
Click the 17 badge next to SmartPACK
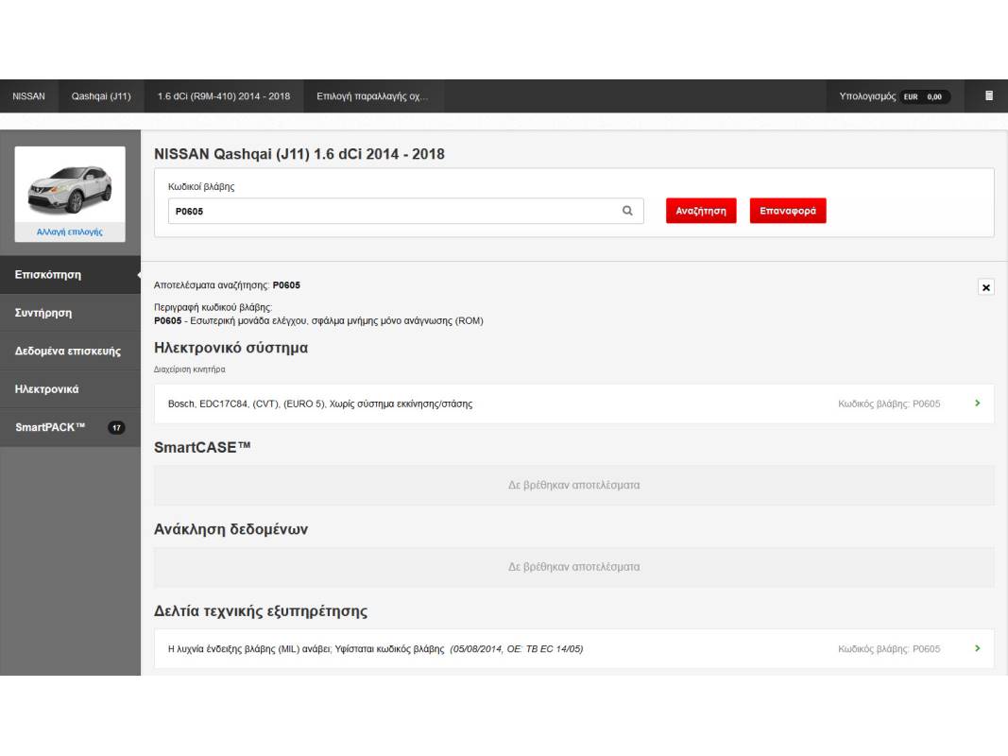[x=116, y=427]
